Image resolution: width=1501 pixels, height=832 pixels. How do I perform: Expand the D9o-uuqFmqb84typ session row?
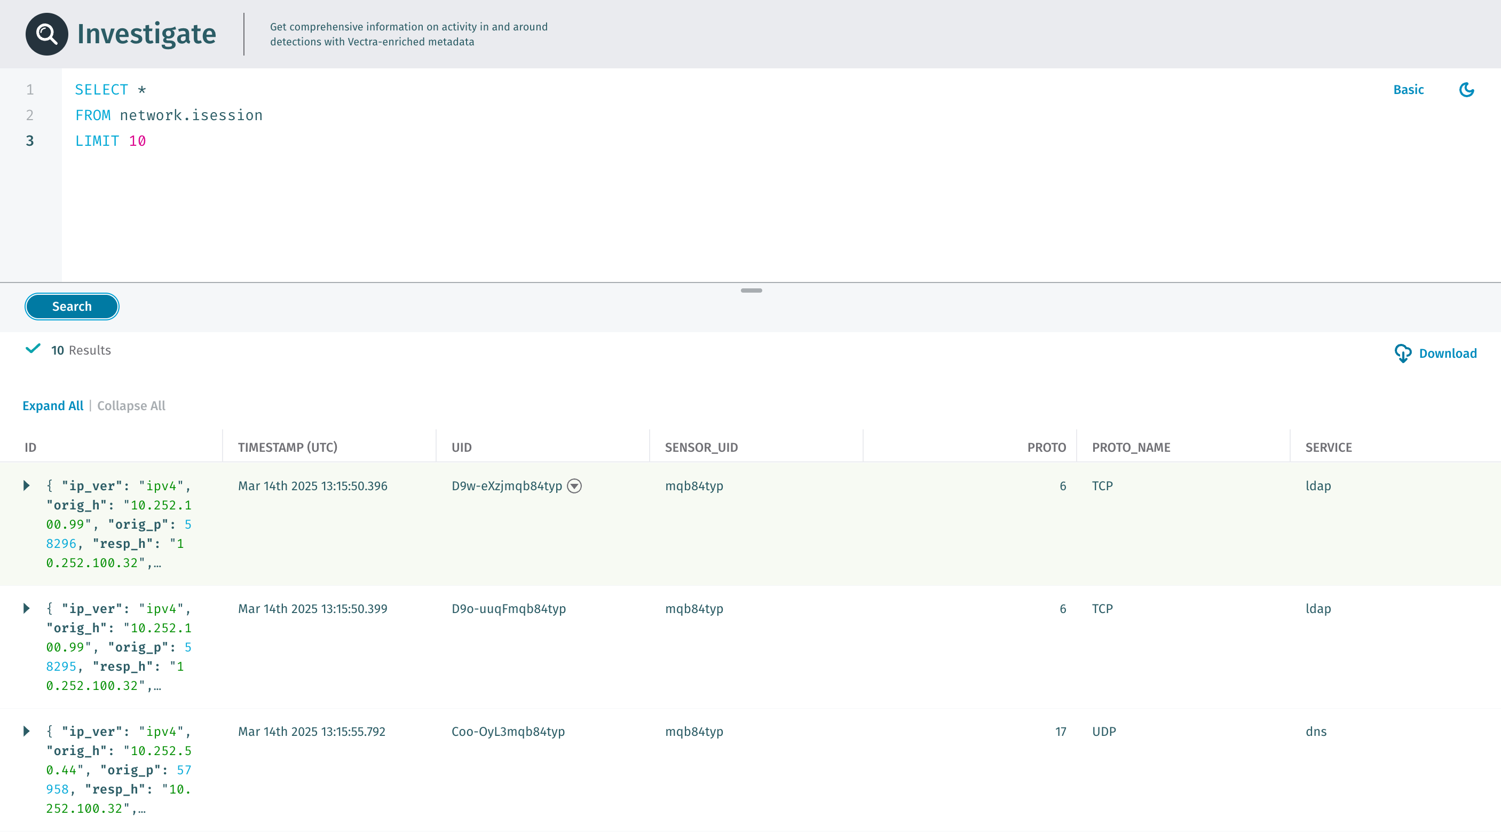[26, 608]
